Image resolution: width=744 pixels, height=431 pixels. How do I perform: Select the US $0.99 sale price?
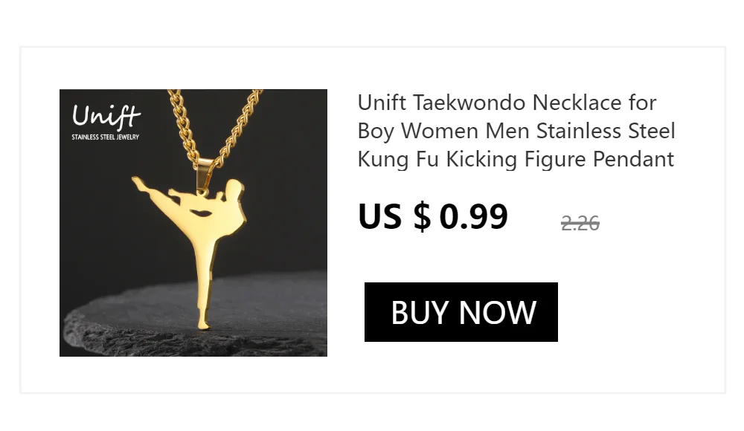tap(433, 217)
